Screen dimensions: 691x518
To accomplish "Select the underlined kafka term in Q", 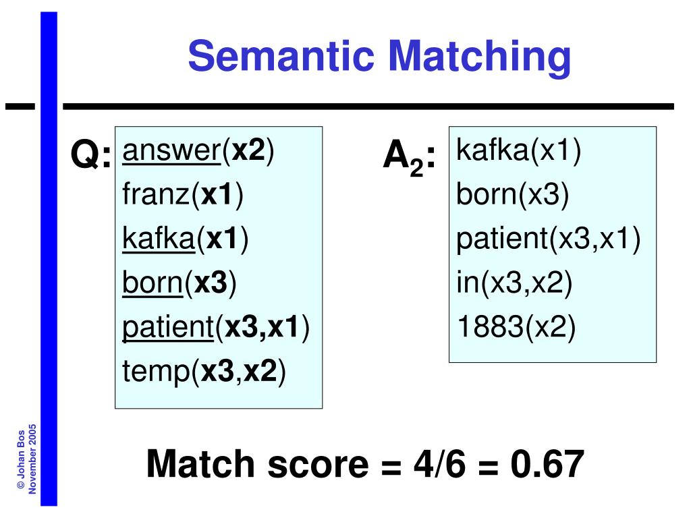I will [159, 239].
